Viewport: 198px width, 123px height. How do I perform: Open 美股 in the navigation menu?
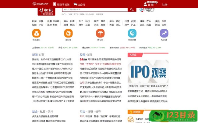tap(157, 21)
